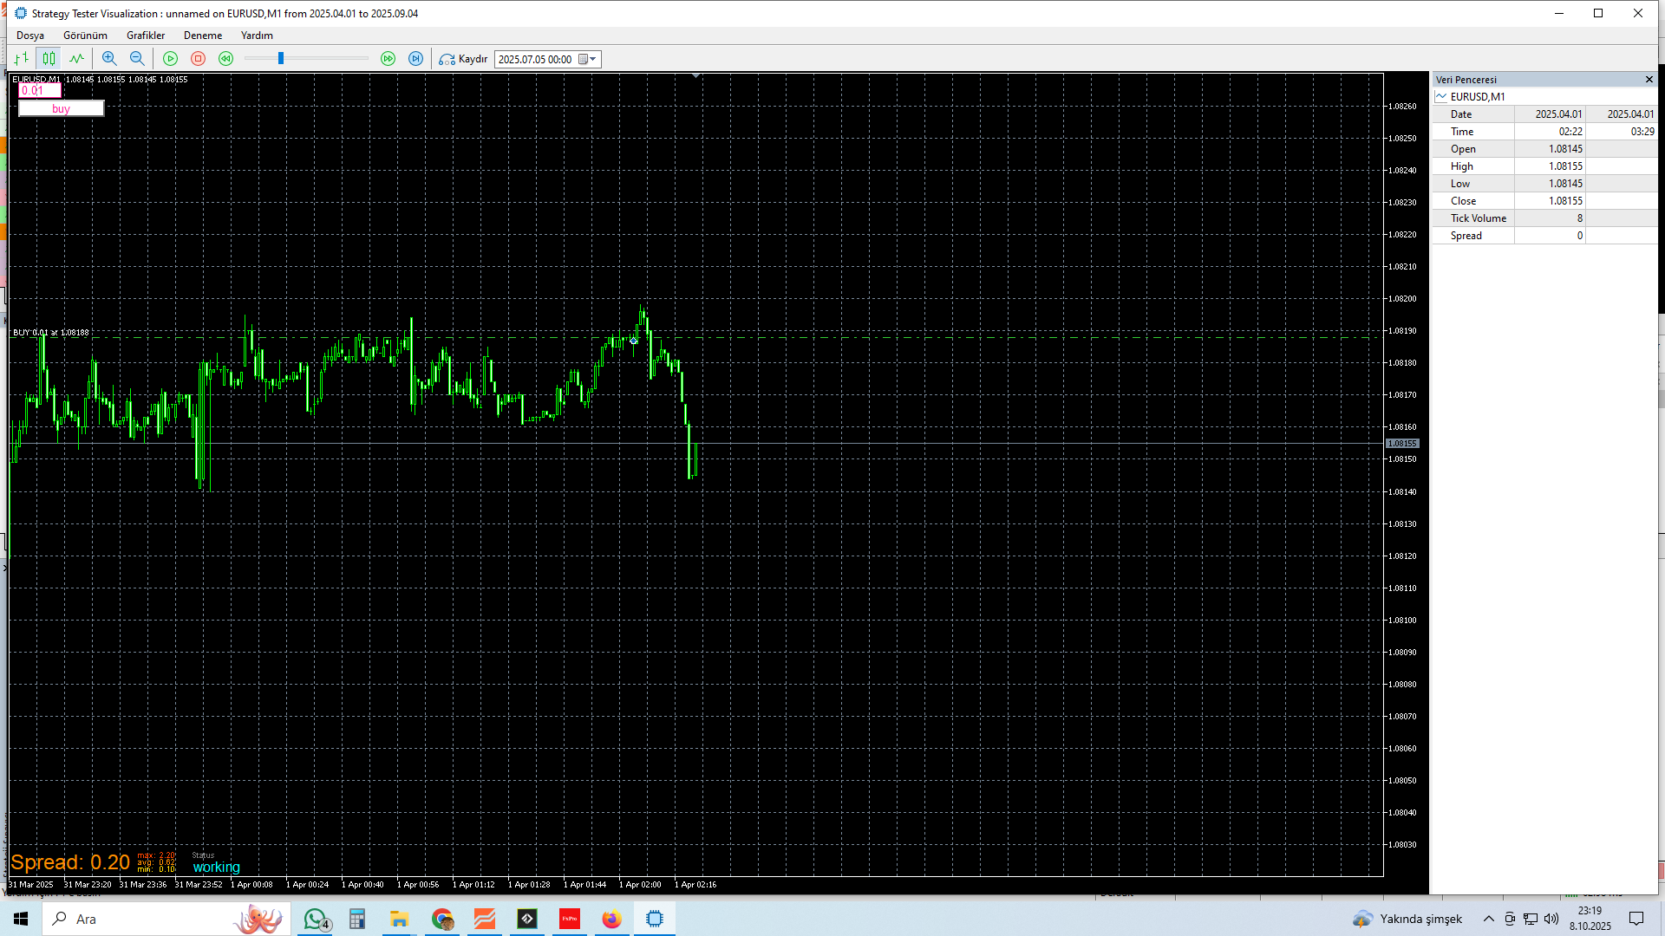Stop the visual test
Image resolution: width=1665 pixels, height=936 pixels.
pyautogui.click(x=199, y=59)
